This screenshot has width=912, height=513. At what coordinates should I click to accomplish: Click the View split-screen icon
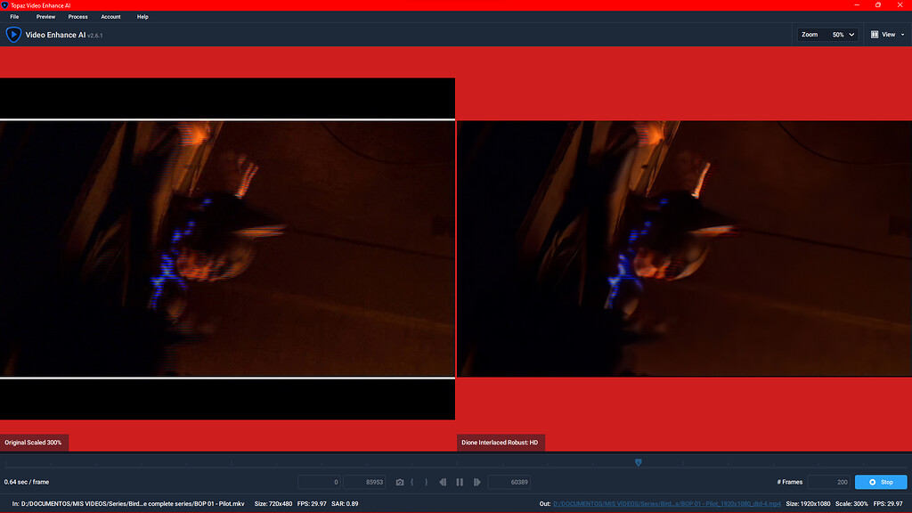tap(874, 34)
